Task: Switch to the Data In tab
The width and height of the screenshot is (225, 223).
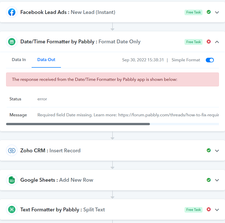Action: coord(19,60)
